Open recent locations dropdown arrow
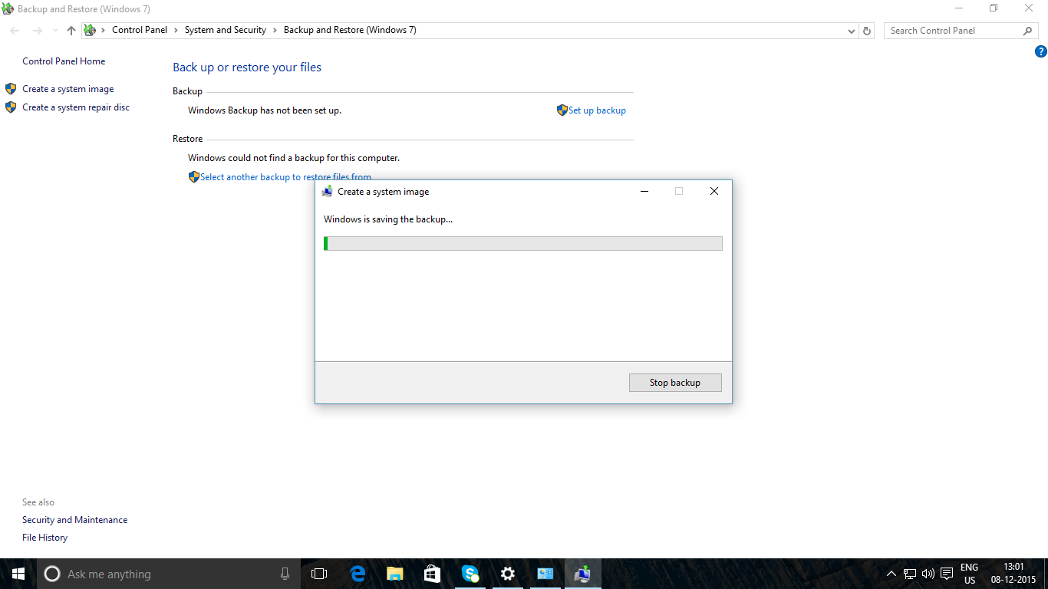Viewport: 1048px width, 589px height. (54, 31)
